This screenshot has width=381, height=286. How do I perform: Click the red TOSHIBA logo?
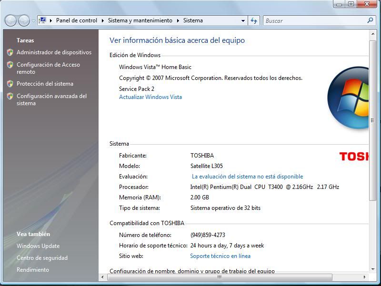pos(354,157)
